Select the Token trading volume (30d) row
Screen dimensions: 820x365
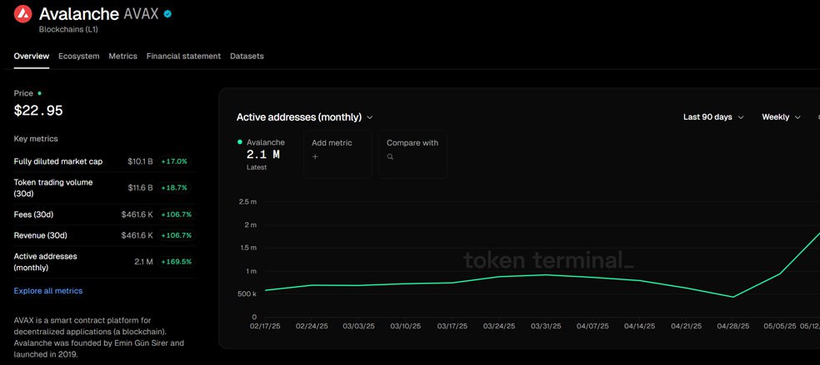(103, 188)
